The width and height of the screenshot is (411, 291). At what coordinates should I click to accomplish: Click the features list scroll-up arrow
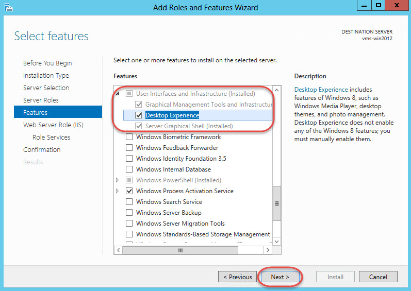tap(276, 90)
